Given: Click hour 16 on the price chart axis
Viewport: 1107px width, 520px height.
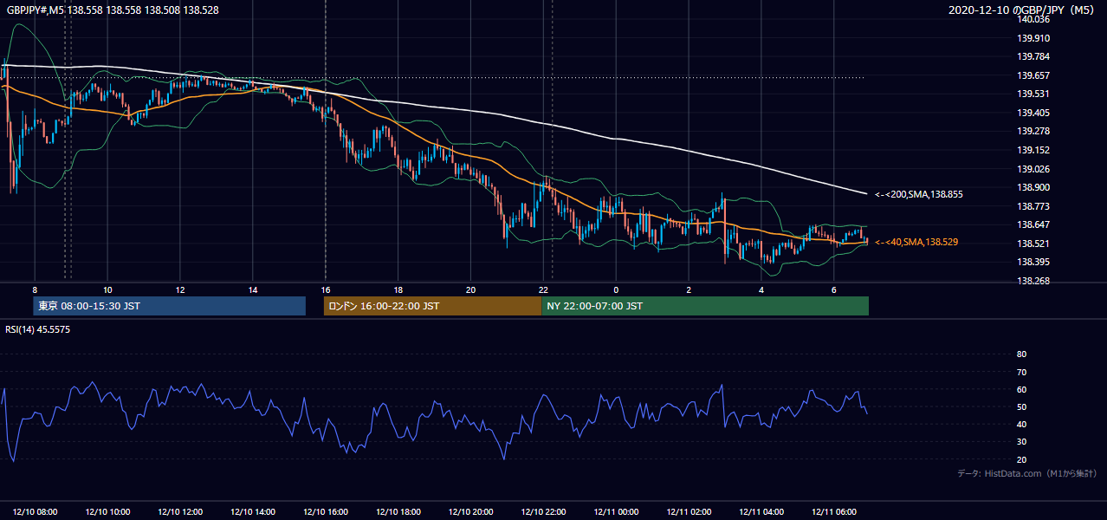Looking at the screenshot, I should click(326, 289).
